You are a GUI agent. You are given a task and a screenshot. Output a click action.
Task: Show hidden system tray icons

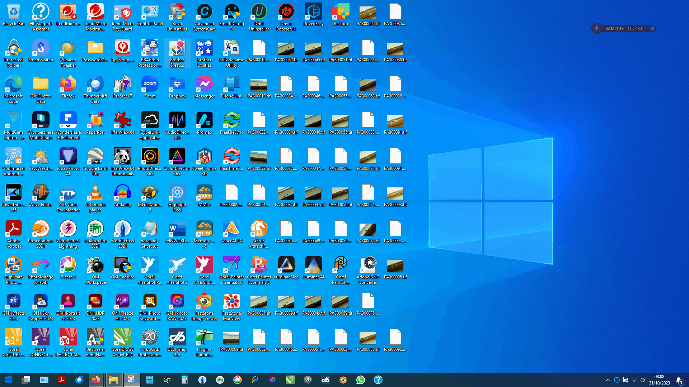[x=608, y=380]
